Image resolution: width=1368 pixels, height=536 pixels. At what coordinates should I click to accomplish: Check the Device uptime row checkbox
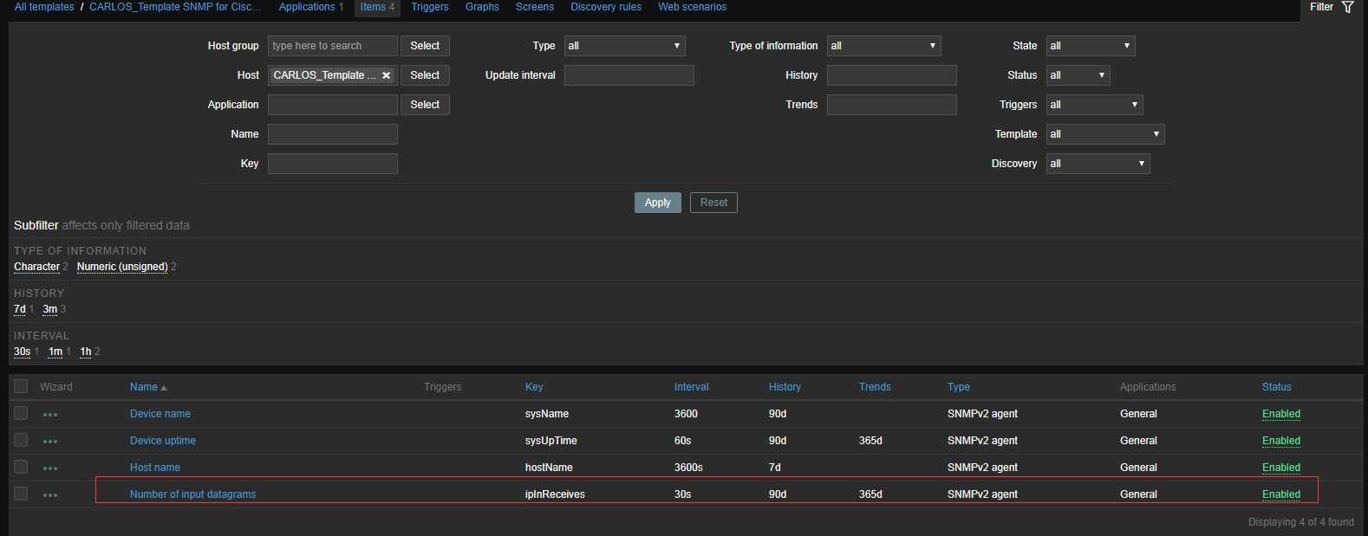coord(21,440)
